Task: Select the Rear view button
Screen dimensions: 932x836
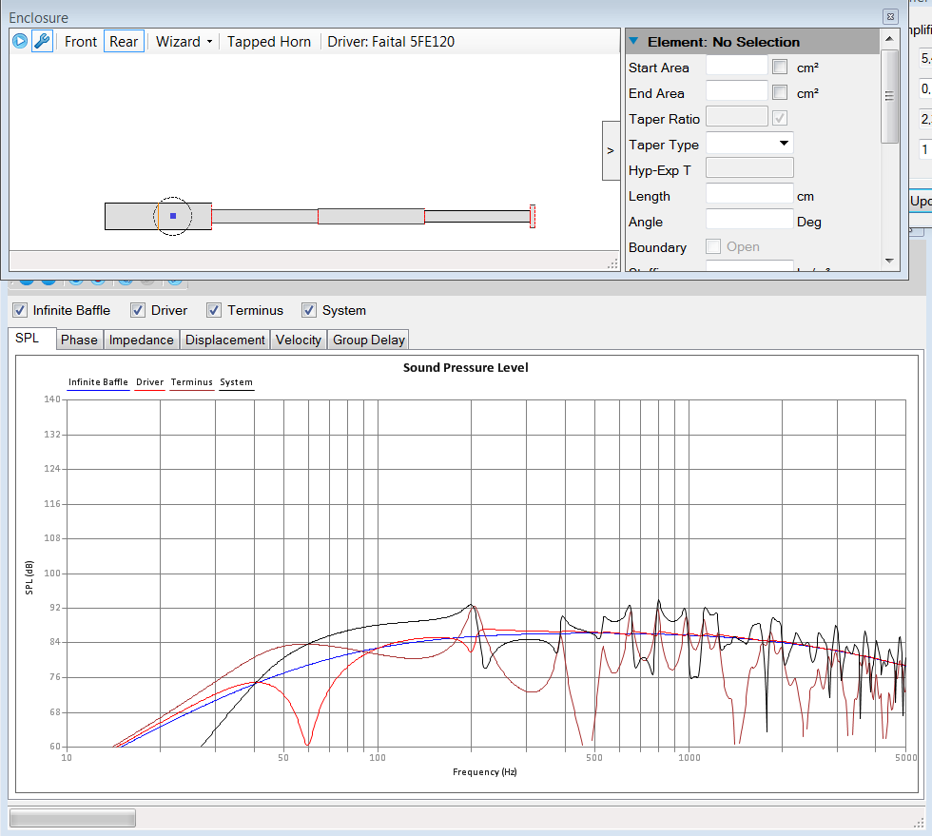Action: pos(124,42)
